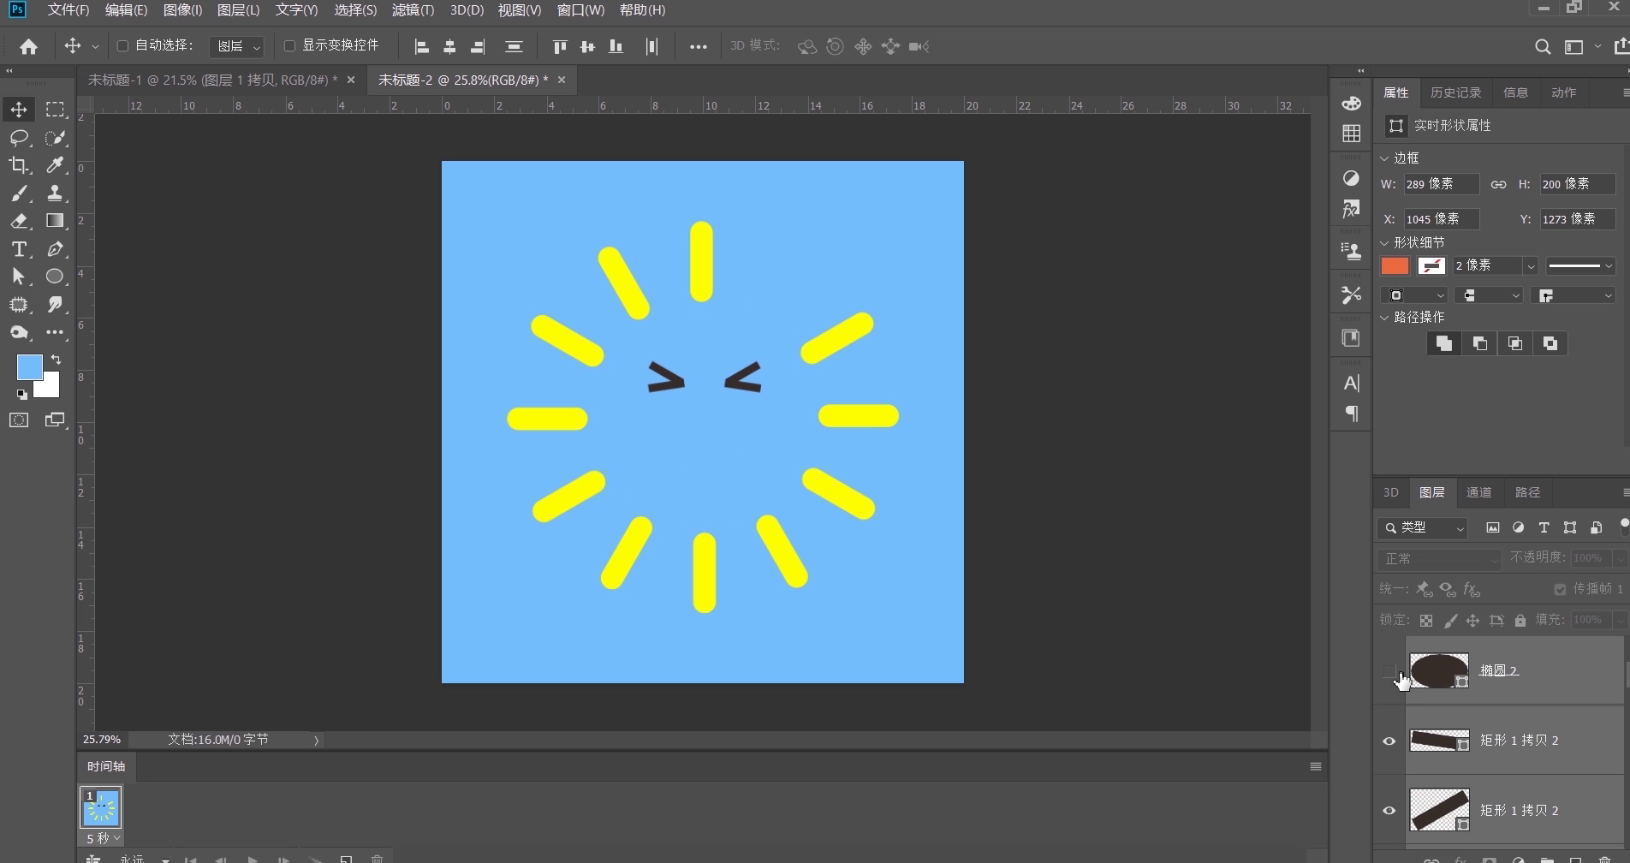This screenshot has height=863, width=1630.
Task: Select timeline frame 1 thumbnail
Action: [101, 807]
